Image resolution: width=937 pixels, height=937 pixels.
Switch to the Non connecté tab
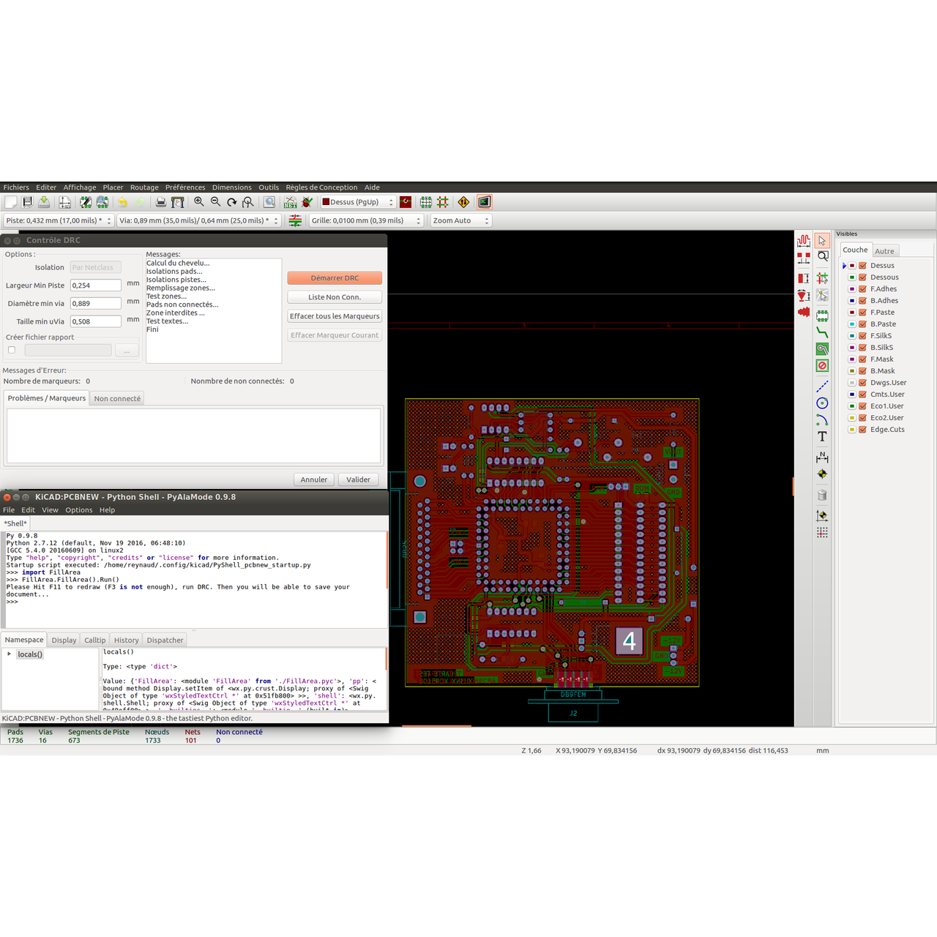tap(117, 398)
